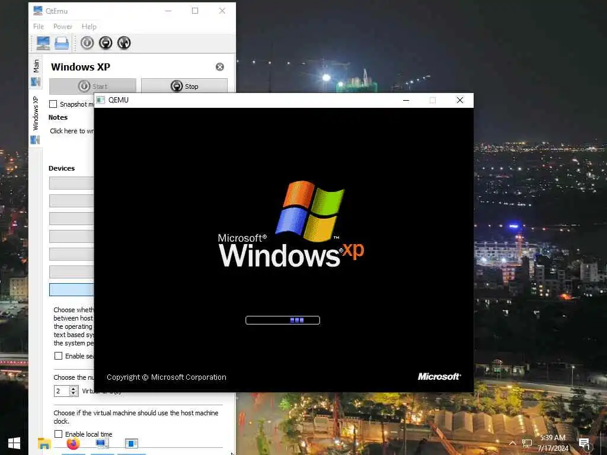Switch to the Windows XP side tab
Image resolution: width=607 pixels, height=455 pixels.
(36, 120)
